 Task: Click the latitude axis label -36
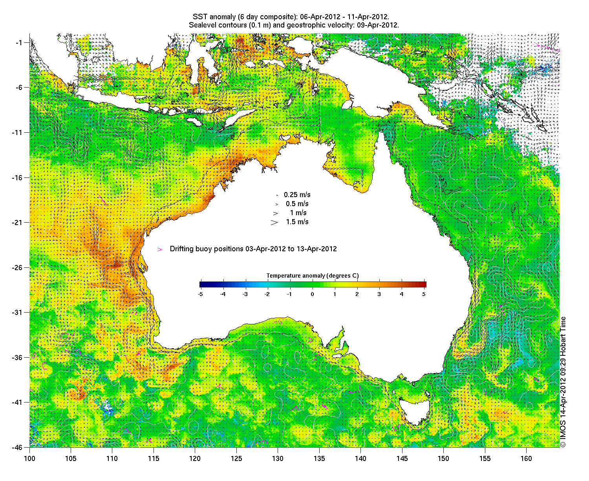(17, 357)
